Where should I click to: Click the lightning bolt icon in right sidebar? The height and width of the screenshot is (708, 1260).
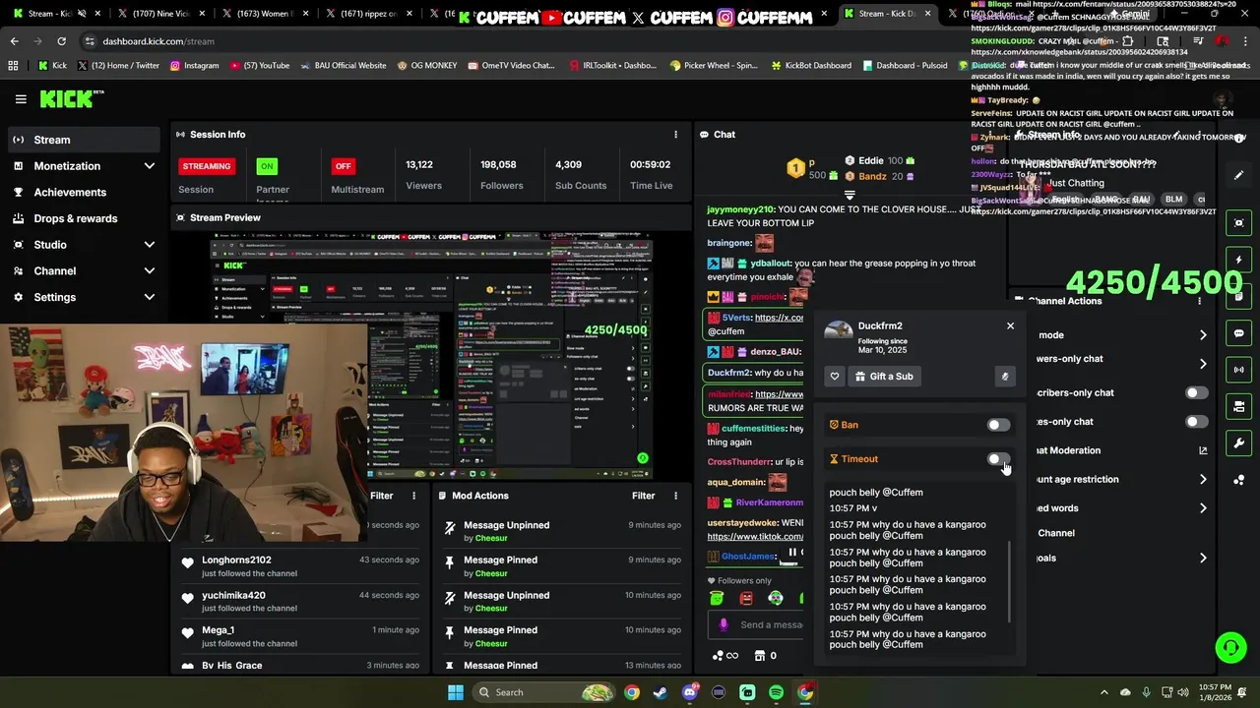pos(1239,260)
